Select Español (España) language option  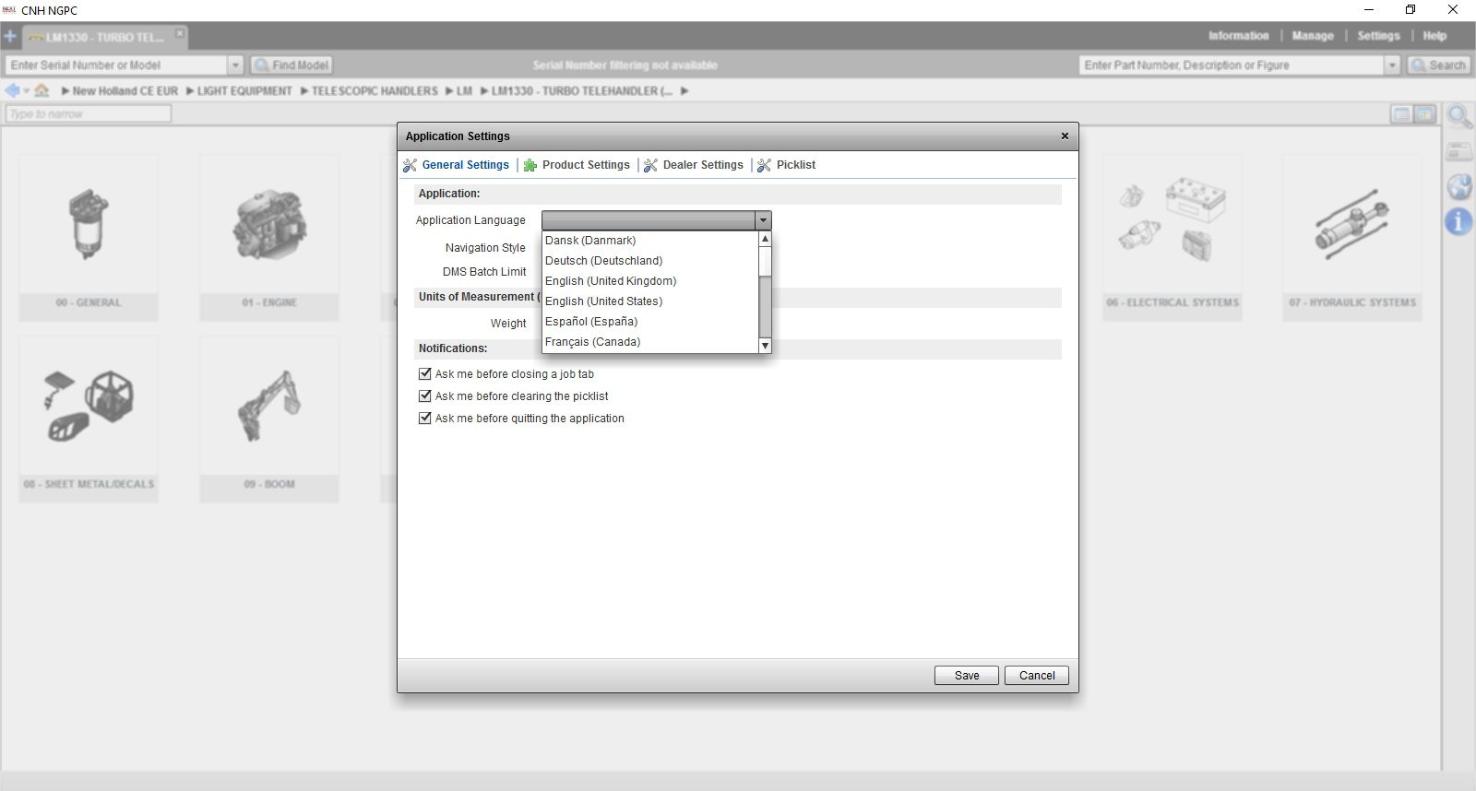coord(650,322)
